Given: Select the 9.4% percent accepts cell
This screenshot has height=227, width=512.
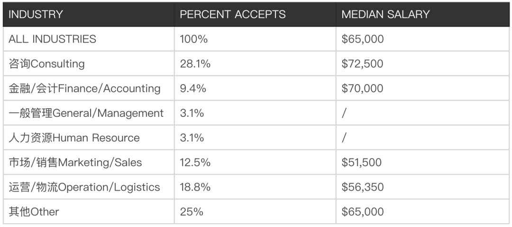Looking at the screenshot, I should click(x=192, y=88).
